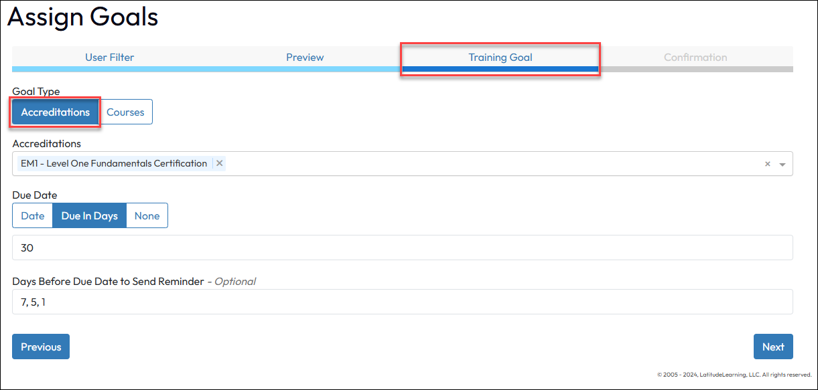Select the Due In Days option
The height and width of the screenshot is (390, 818).
pyautogui.click(x=89, y=216)
